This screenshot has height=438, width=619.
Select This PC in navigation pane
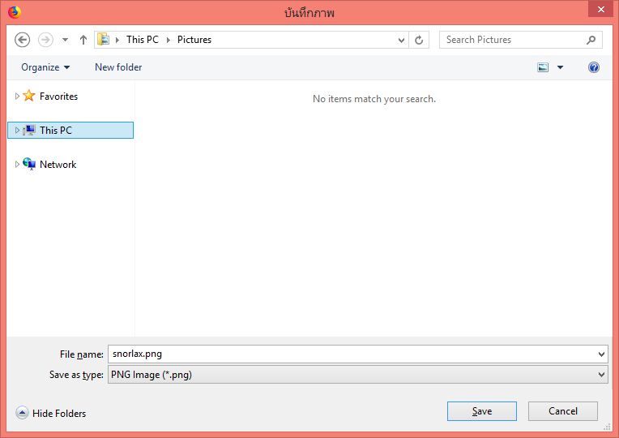(x=55, y=131)
